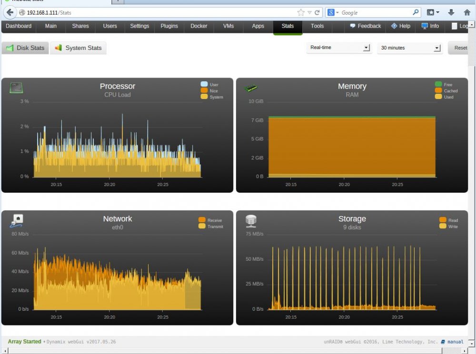Open the Tools page
The image size is (476, 354).
317,26
